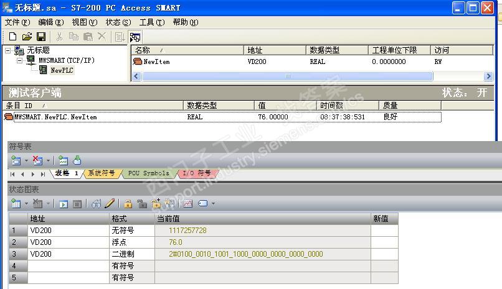
Task: Click the force lock icon
Action: [128, 204]
